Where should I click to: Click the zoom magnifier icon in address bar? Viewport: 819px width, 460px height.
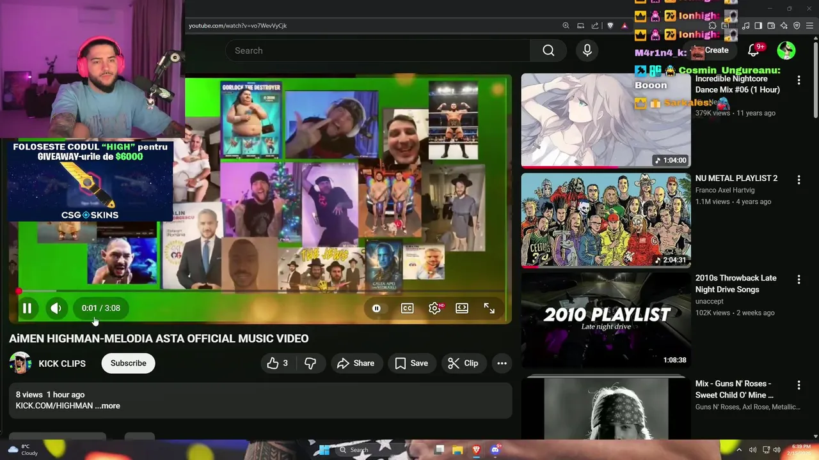[566, 26]
